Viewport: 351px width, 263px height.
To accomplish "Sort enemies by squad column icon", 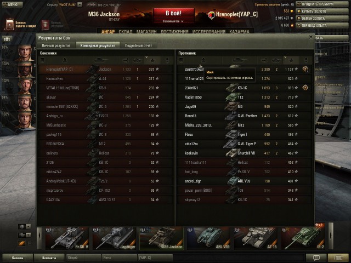I will [x=181, y=60].
